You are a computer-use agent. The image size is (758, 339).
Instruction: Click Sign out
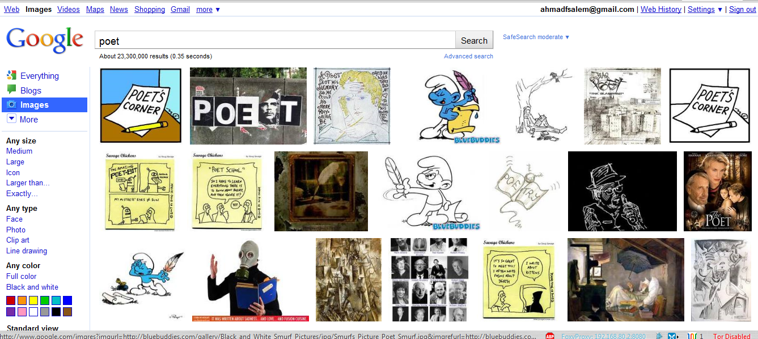click(743, 10)
